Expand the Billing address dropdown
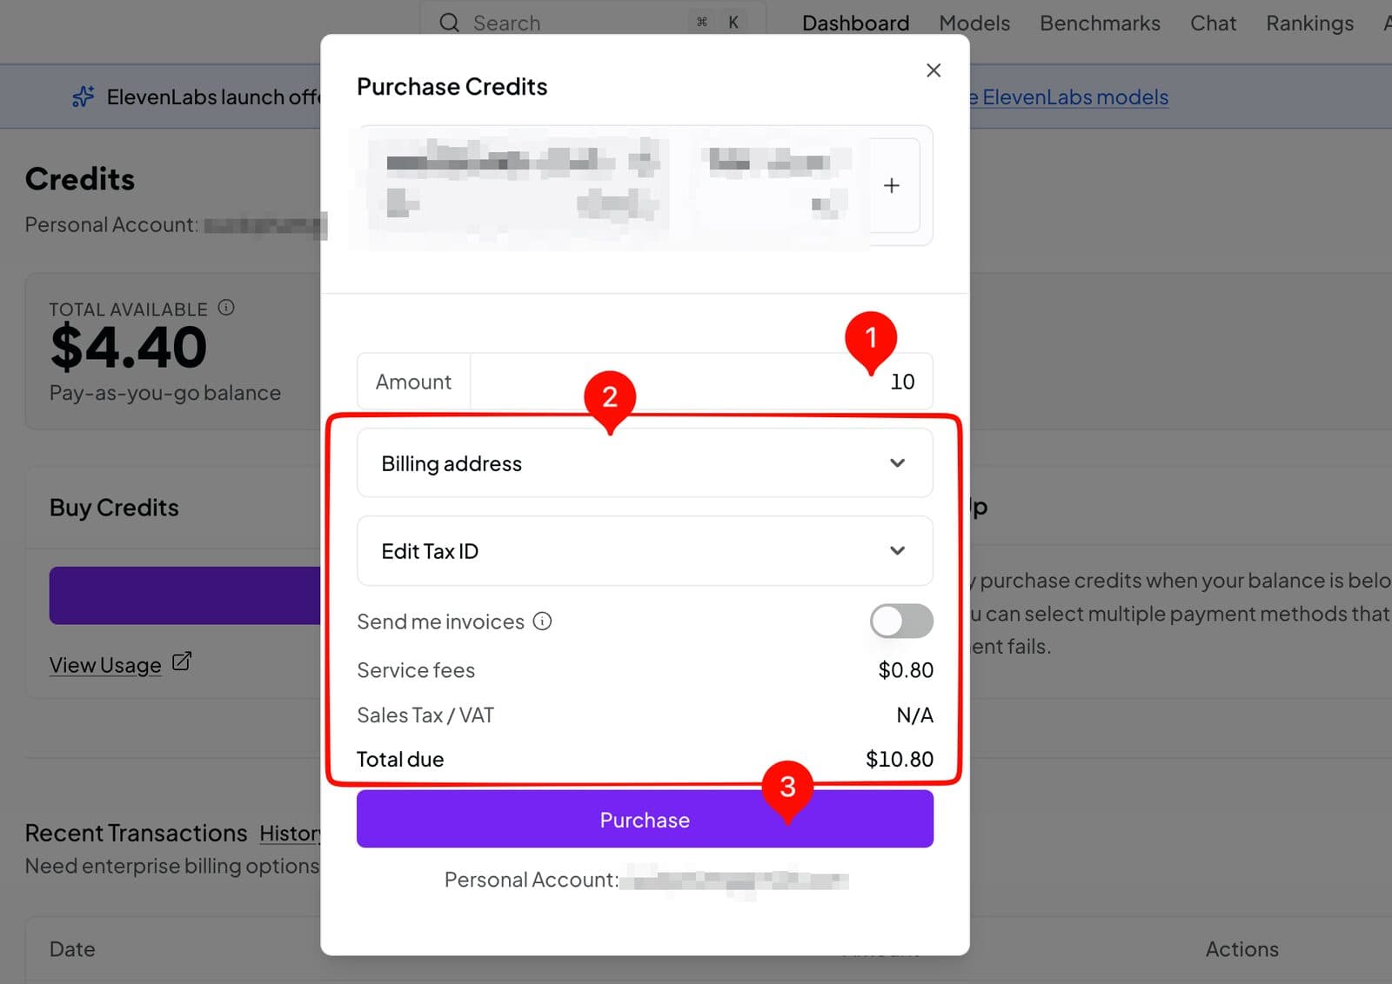Screen dimensions: 1392x984 click(x=645, y=463)
